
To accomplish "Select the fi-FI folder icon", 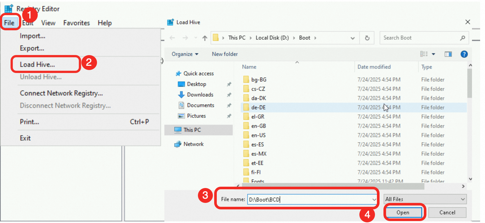I will 246,172.
